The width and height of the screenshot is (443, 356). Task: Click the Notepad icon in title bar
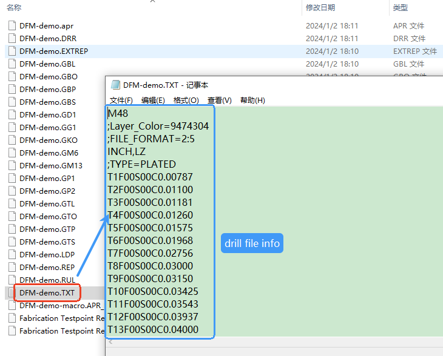tap(114, 85)
